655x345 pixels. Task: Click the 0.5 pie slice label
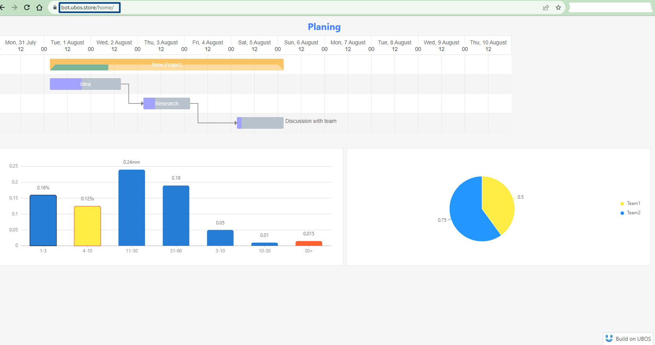(x=521, y=197)
